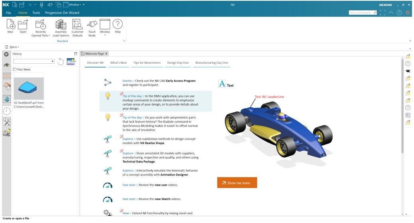Click the small Open icon in title bar

coord(22,4)
